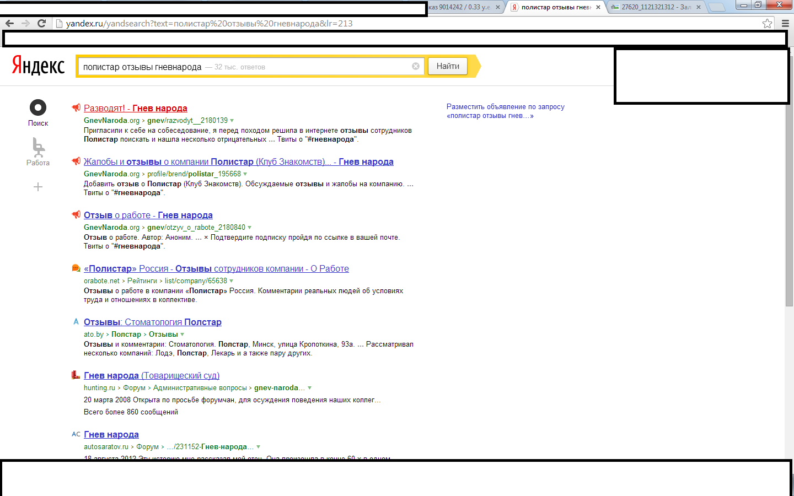Click the browser back arrow
The height and width of the screenshot is (496, 794).
pyautogui.click(x=9, y=23)
